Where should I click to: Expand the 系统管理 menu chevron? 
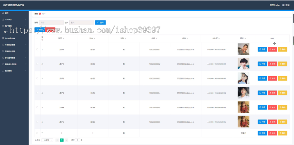tap(26, 71)
